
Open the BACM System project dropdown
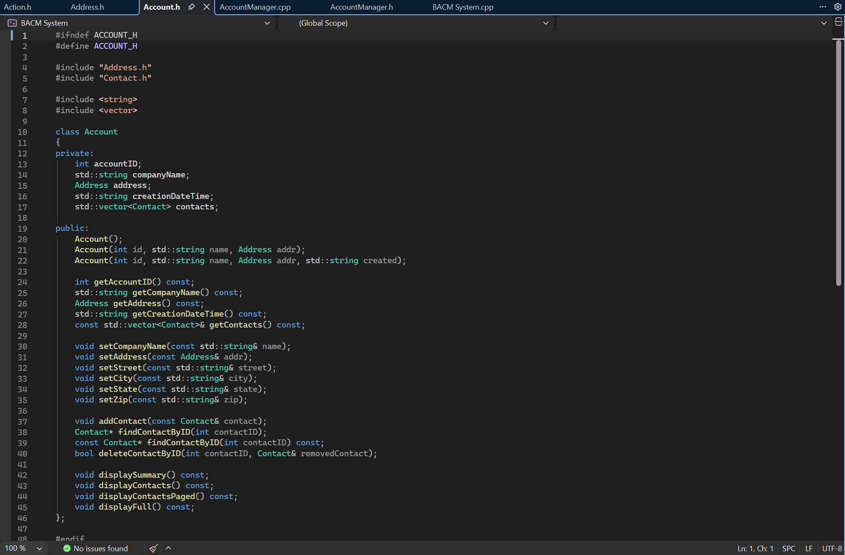tap(139, 23)
